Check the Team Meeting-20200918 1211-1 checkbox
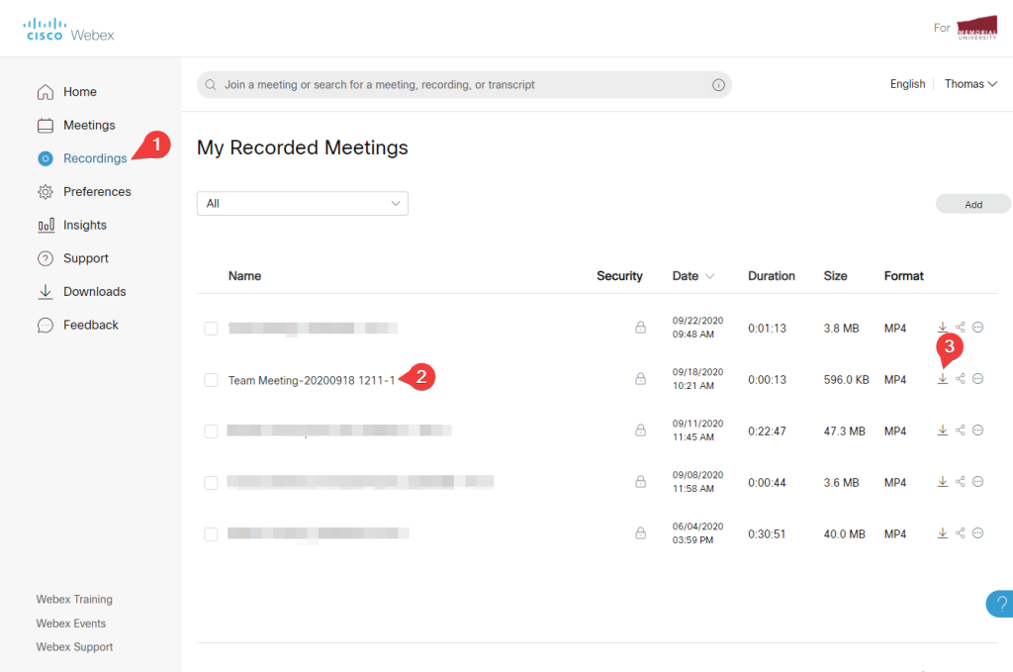The width and height of the screenshot is (1013, 672). click(211, 380)
